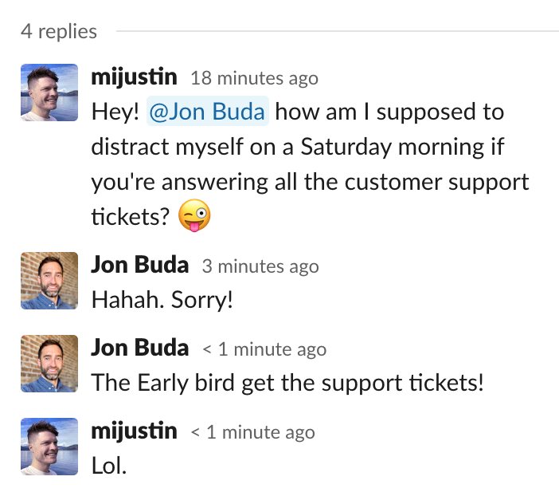Open the "3 minutes ago" timestamp
Viewport: 559px width, 504px height.
click(x=260, y=266)
